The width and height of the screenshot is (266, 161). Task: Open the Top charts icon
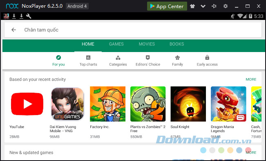point(88,58)
